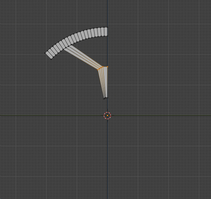Click the 3D cursor at the origin

108,115
